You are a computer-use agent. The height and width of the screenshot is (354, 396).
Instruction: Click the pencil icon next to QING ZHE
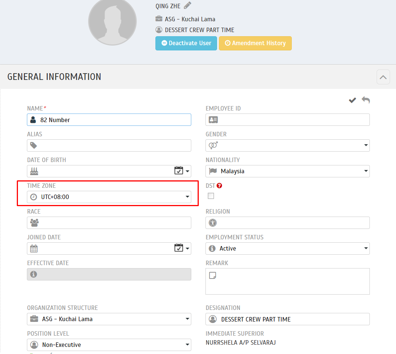(x=186, y=6)
